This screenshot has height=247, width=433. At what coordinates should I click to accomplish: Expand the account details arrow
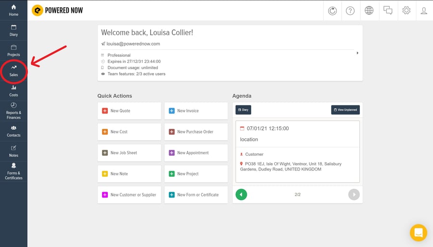(357, 53)
